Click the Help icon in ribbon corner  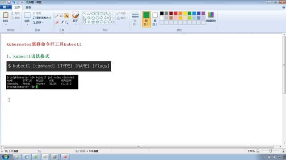284,8
